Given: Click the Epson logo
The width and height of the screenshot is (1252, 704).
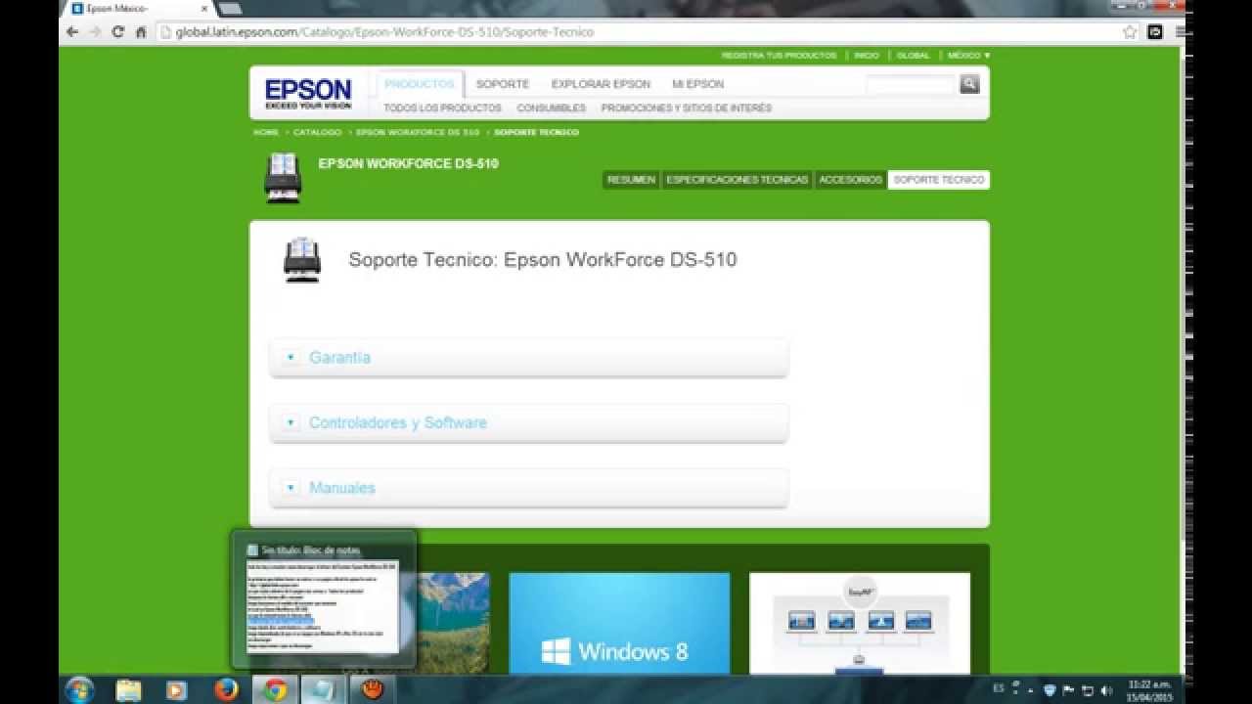Looking at the screenshot, I should click(308, 94).
